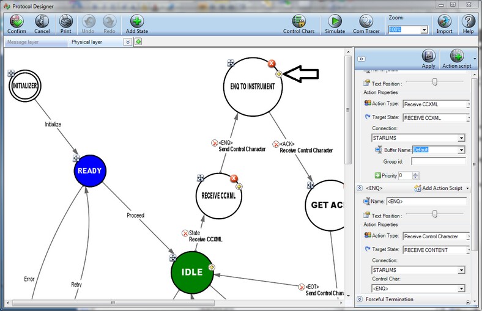
Task: Click the Undo toolbar icon
Action: coord(88,24)
